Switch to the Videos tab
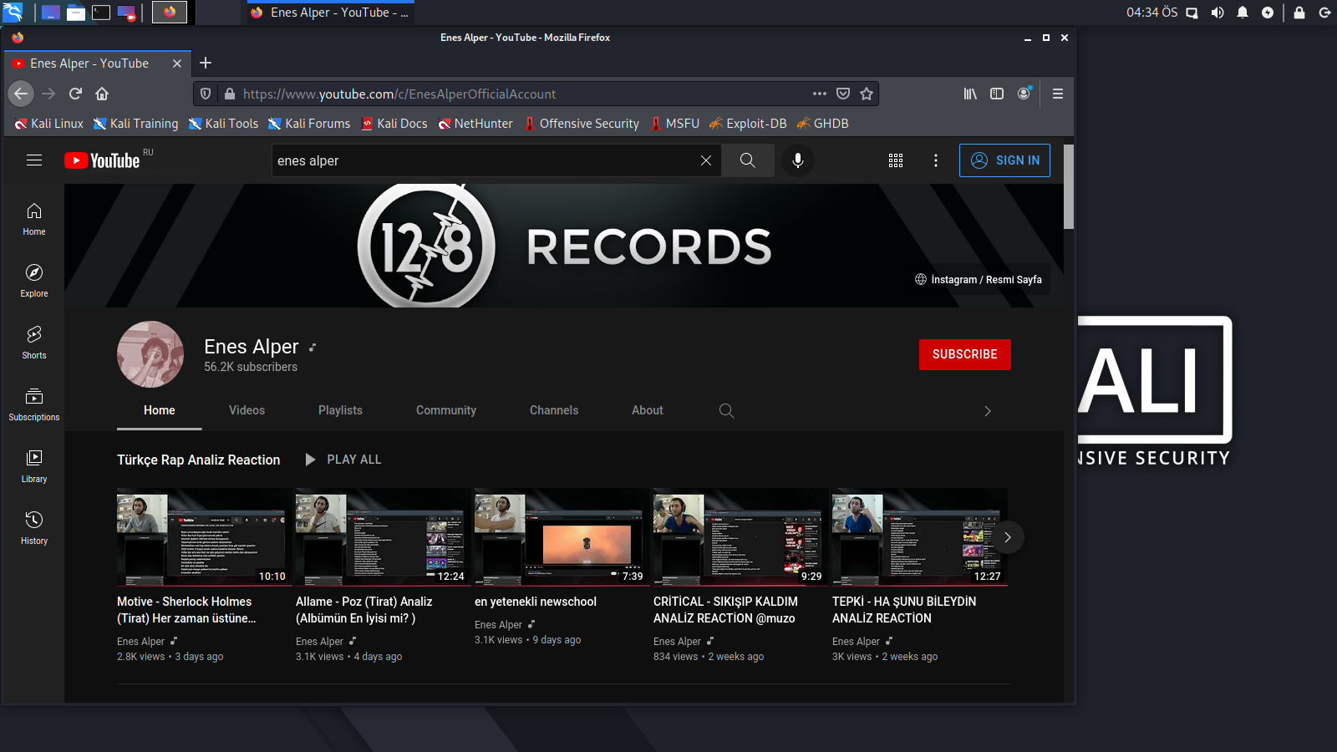 (x=247, y=410)
